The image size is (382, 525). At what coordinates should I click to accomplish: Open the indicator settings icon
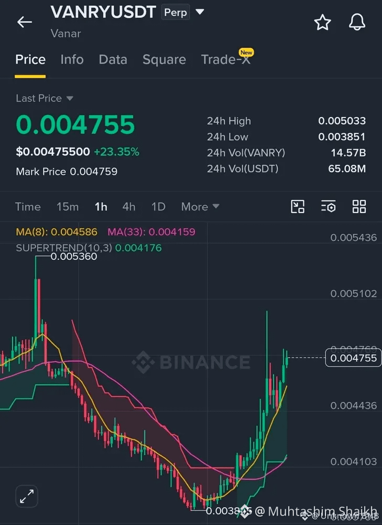point(328,206)
